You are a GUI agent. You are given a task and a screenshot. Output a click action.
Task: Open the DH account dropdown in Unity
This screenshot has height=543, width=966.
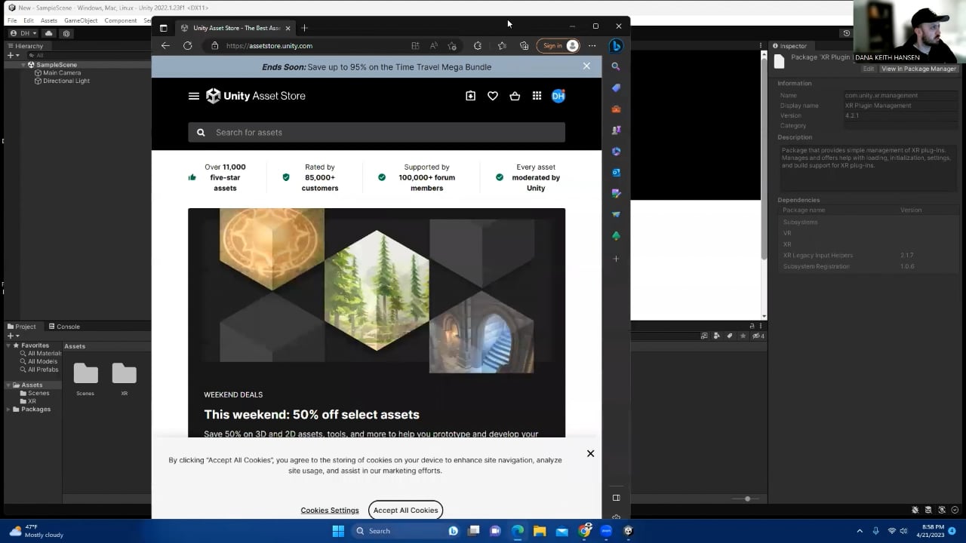(x=23, y=33)
